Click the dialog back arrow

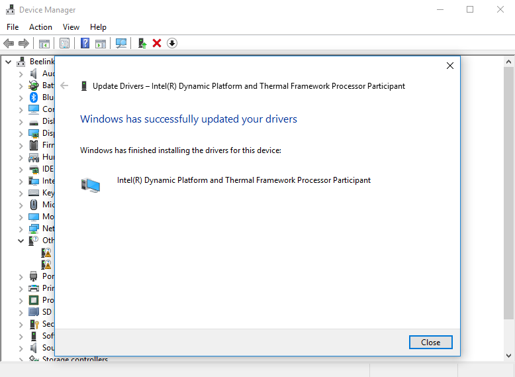[64, 85]
